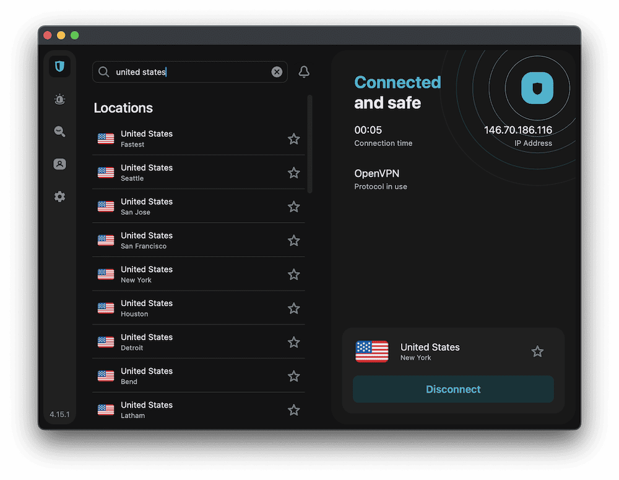Favorite the United States Fastest location

[294, 139]
